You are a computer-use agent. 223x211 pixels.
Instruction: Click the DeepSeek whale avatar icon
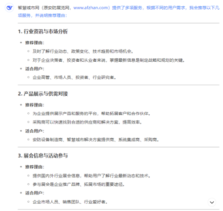click(x=9, y=8)
